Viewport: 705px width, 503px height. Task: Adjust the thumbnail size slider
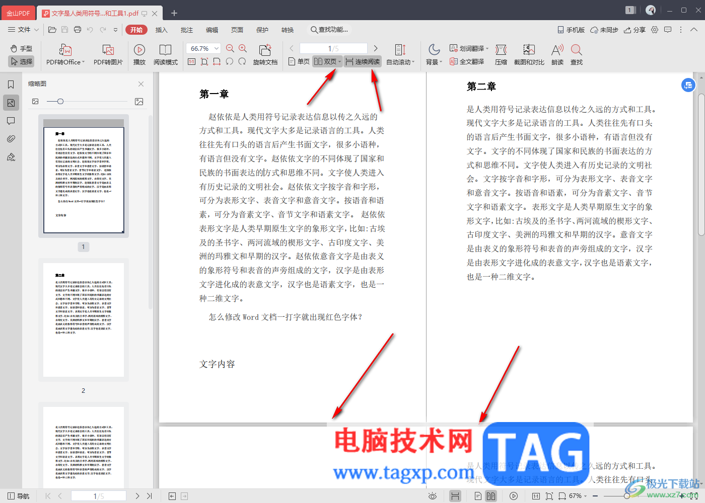pos(60,102)
